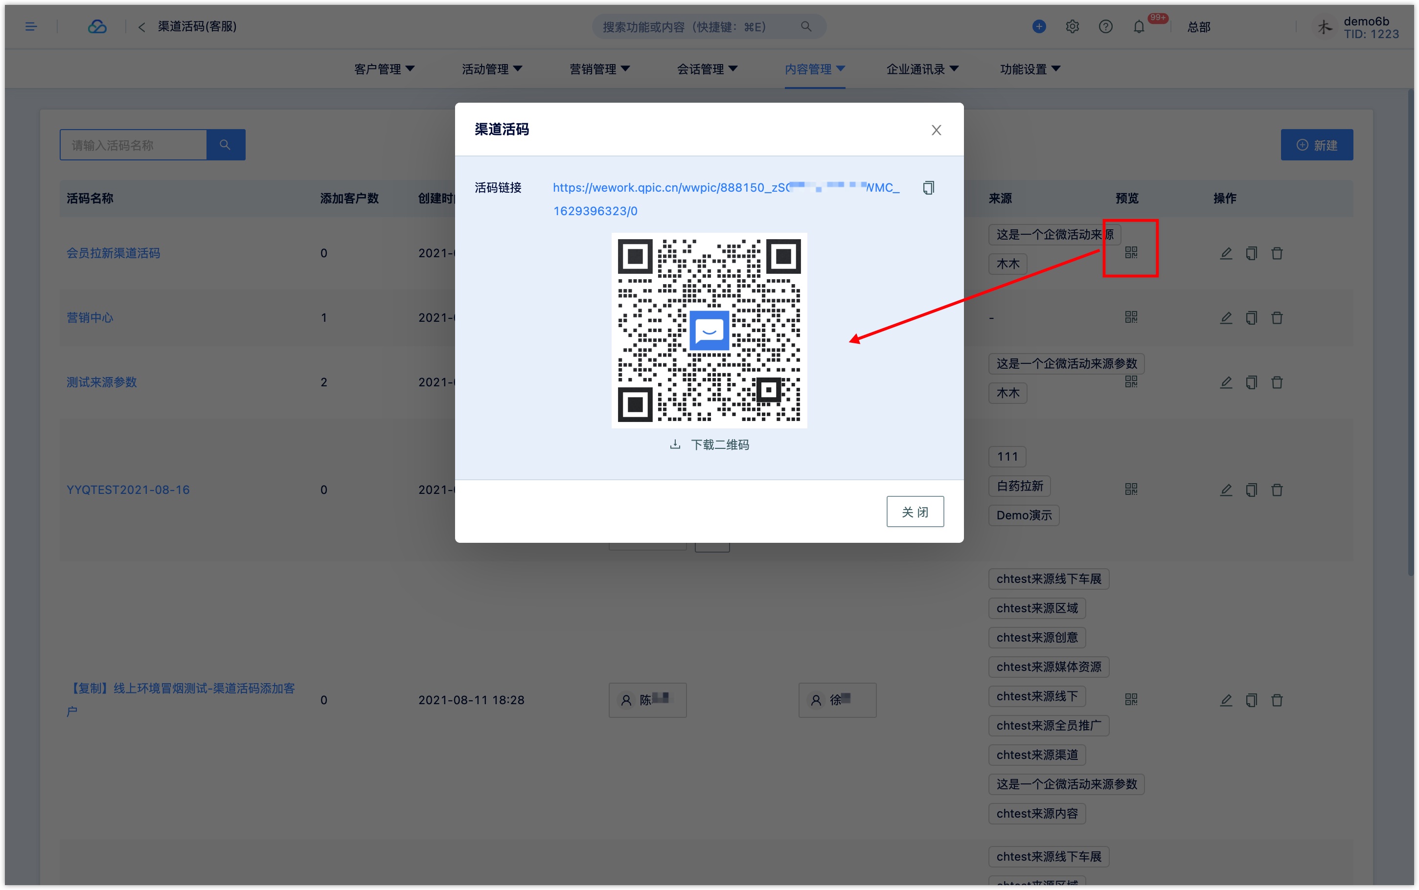Copy the 测试来源参数 row
Viewport: 1419px width, 890px height.
(x=1251, y=382)
